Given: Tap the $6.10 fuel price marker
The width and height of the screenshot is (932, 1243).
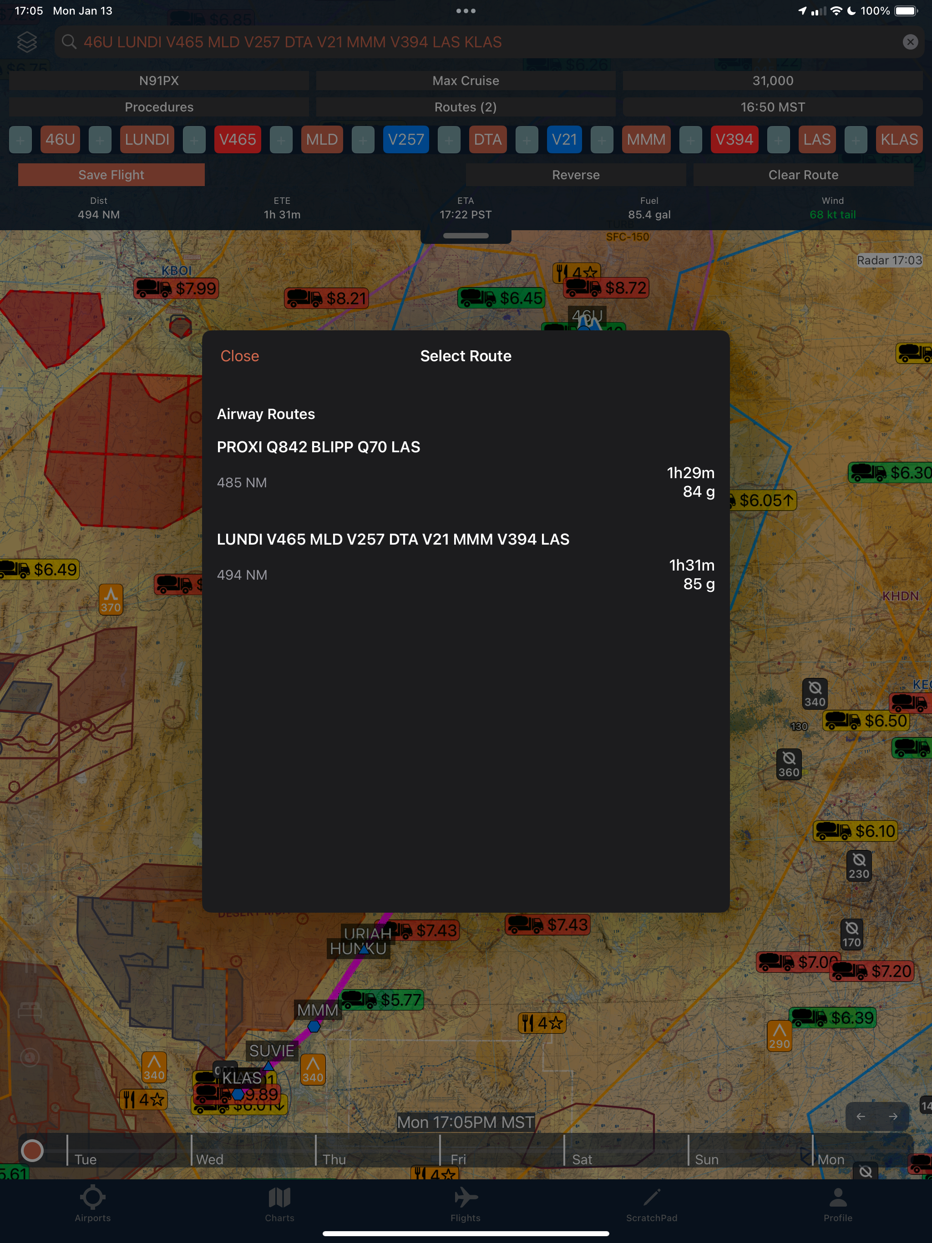Looking at the screenshot, I should click(x=855, y=831).
